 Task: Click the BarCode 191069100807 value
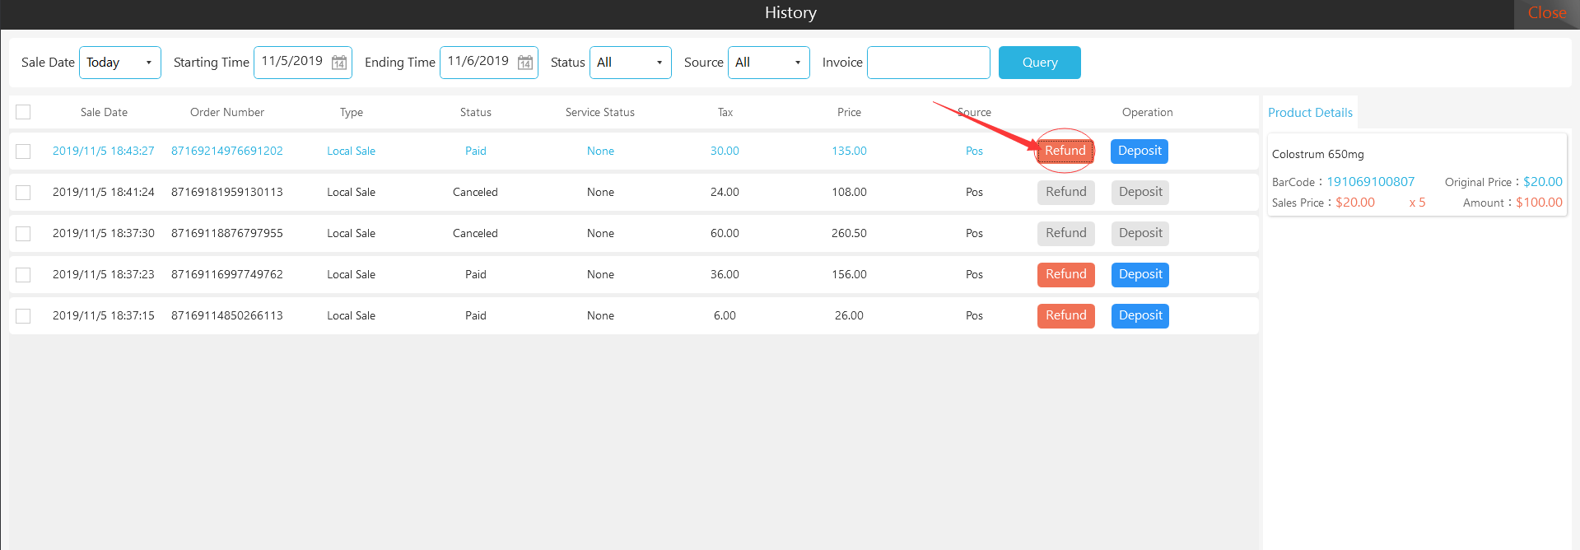tap(1370, 182)
